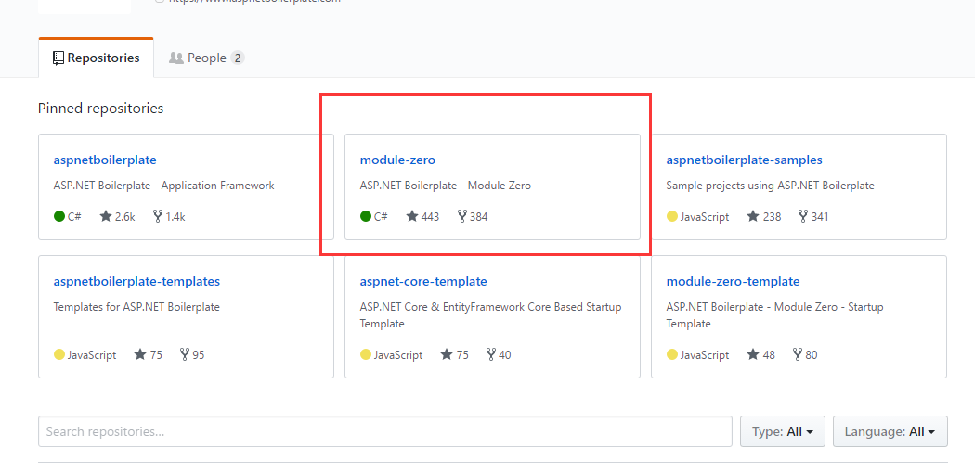This screenshot has width=975, height=474.
Task: Click the fork icon on module-zero-template card
Action: (x=798, y=354)
